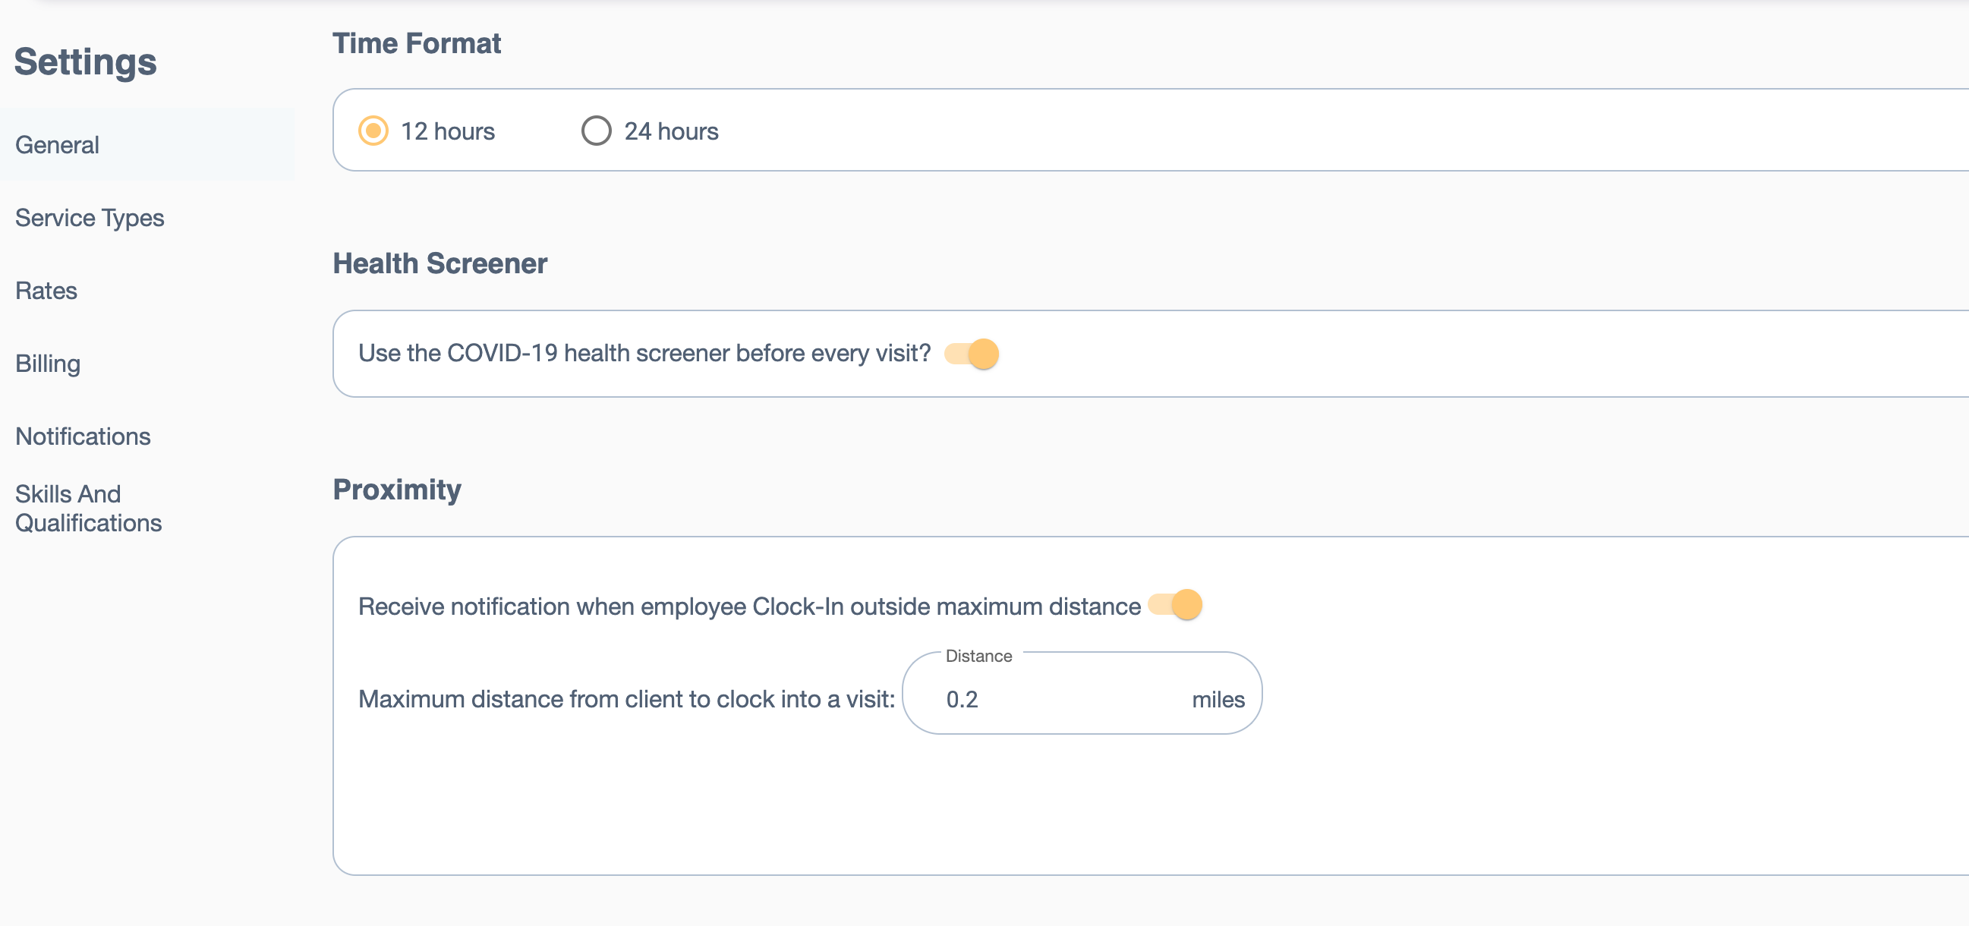Click the Maximum distance from client label
The height and width of the screenshot is (926, 1969).
click(626, 699)
